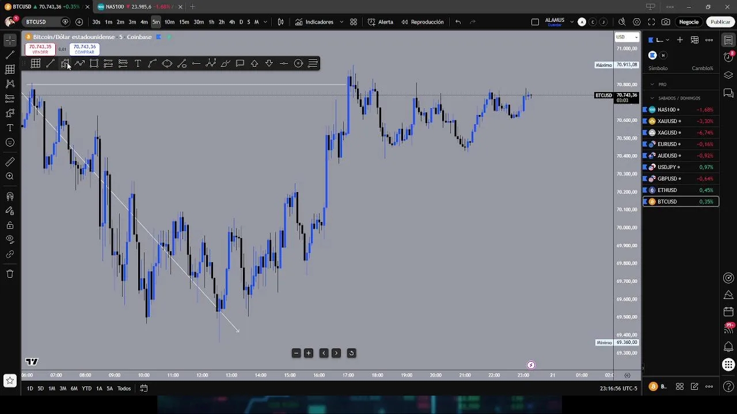
Task: Select the text tool in left sidebar
Action: point(10,128)
